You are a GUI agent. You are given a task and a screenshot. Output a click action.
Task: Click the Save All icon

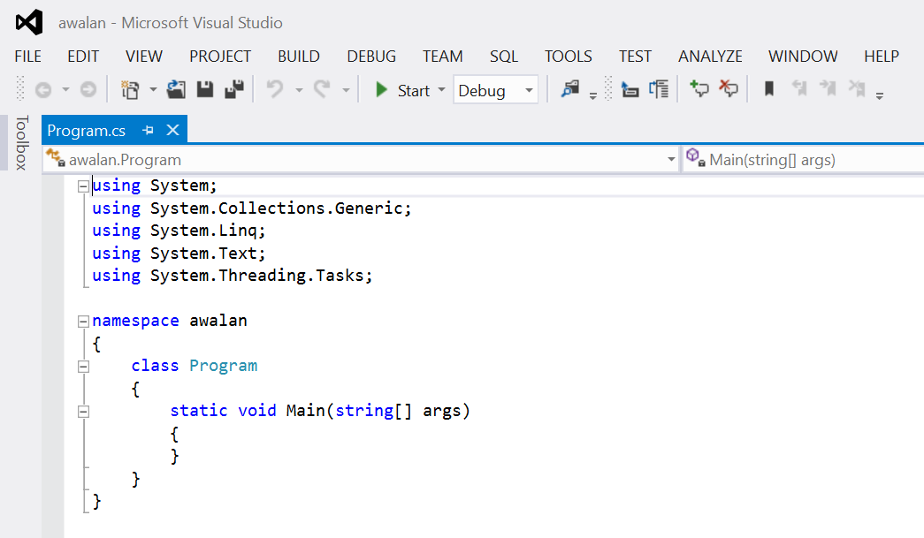click(233, 89)
